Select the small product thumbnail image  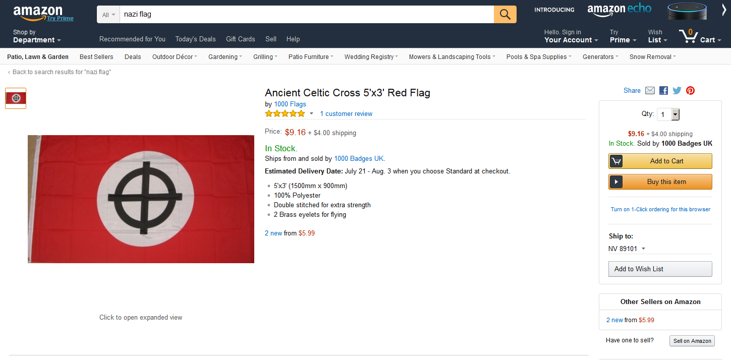[16, 98]
